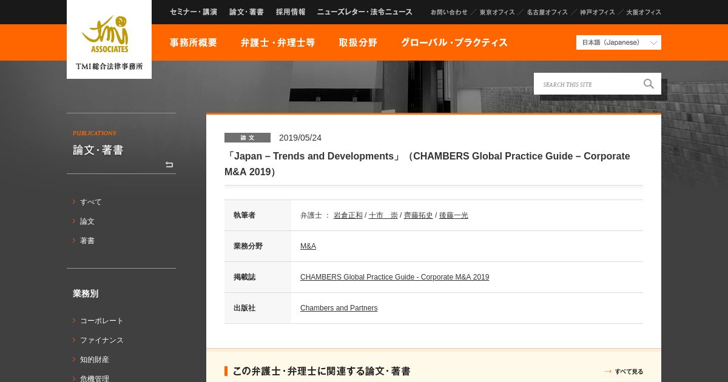Click the search magnifier icon
Image resolution: width=728 pixels, height=382 pixels.
click(649, 84)
